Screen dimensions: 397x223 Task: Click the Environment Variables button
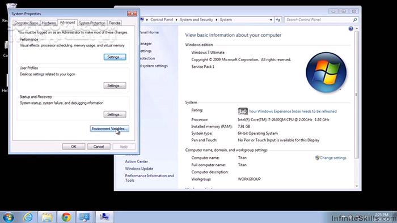tap(109, 128)
